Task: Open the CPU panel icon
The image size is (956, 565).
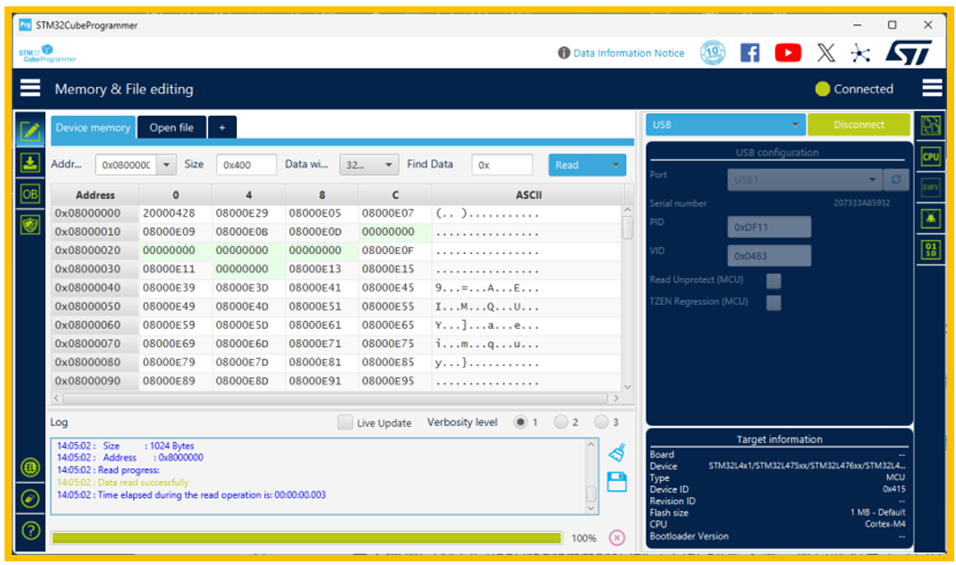Action: 931,156
